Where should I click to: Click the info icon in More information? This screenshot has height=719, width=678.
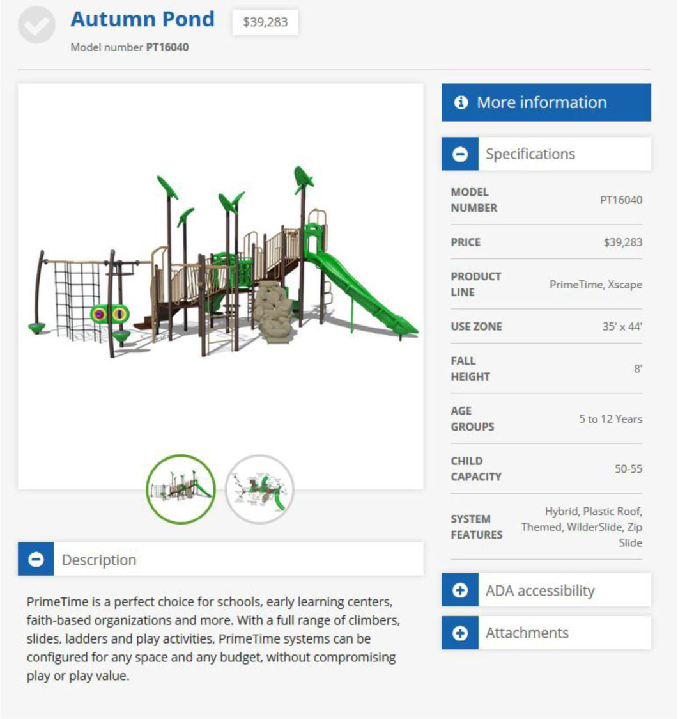pyautogui.click(x=461, y=102)
